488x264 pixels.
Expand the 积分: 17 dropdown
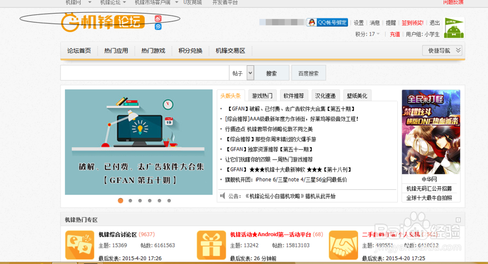tap(378, 34)
